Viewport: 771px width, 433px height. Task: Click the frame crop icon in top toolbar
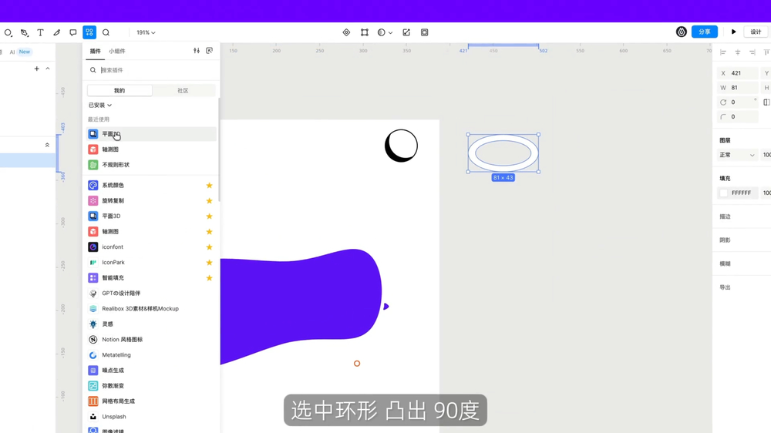[365, 32]
